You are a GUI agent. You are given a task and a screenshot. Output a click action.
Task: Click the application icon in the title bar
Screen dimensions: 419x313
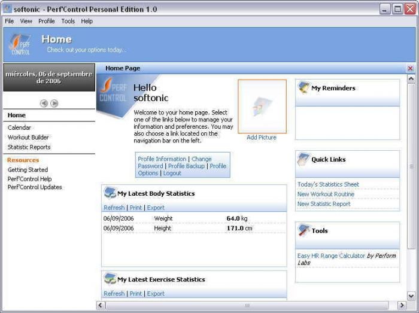coord(7,8)
